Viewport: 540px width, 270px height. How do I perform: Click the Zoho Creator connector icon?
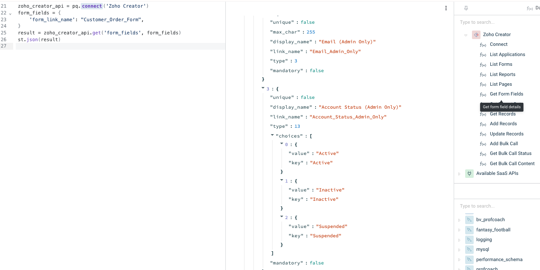[476, 35]
